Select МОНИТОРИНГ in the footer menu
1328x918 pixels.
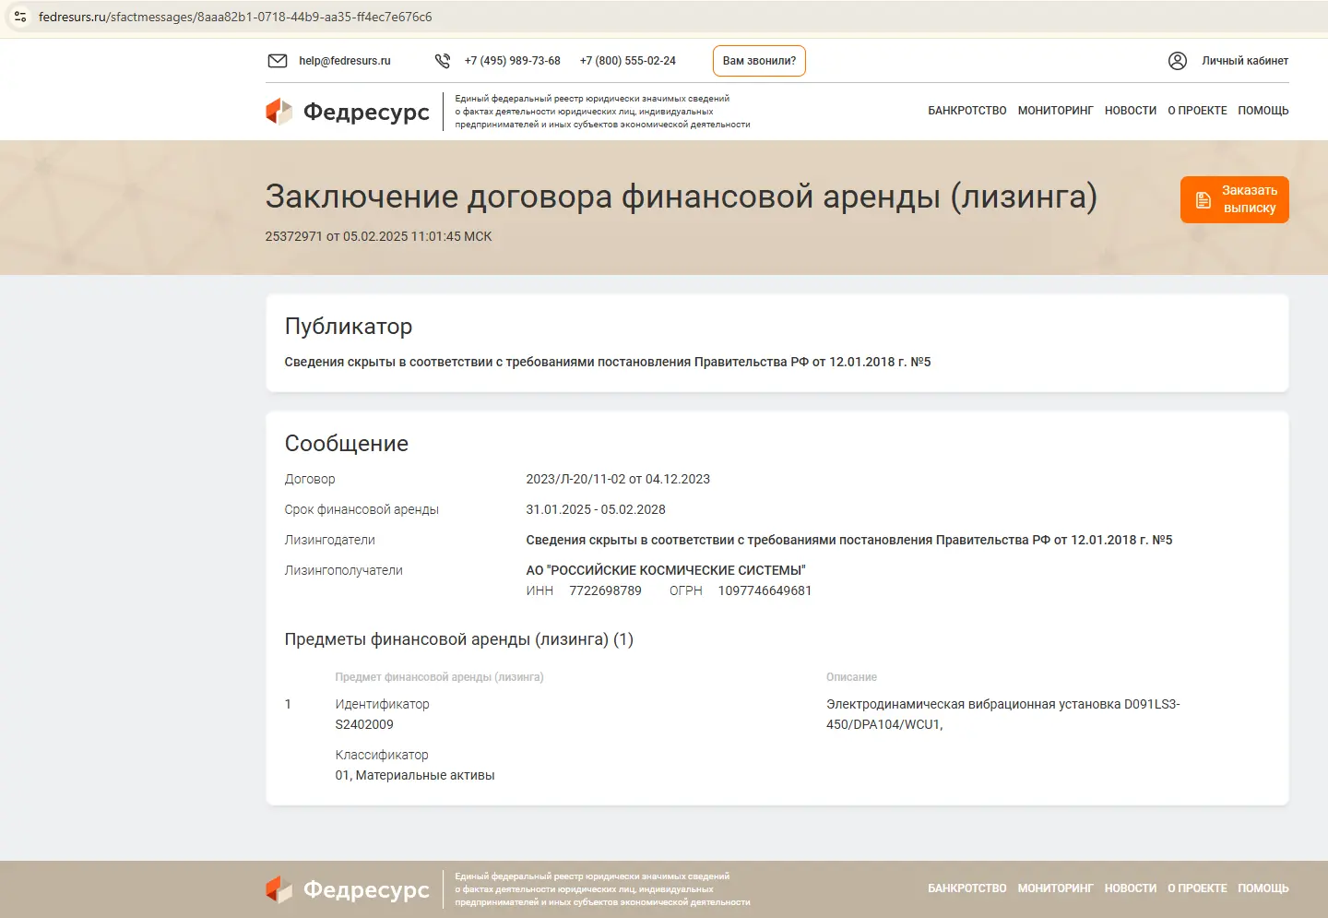[1056, 888]
